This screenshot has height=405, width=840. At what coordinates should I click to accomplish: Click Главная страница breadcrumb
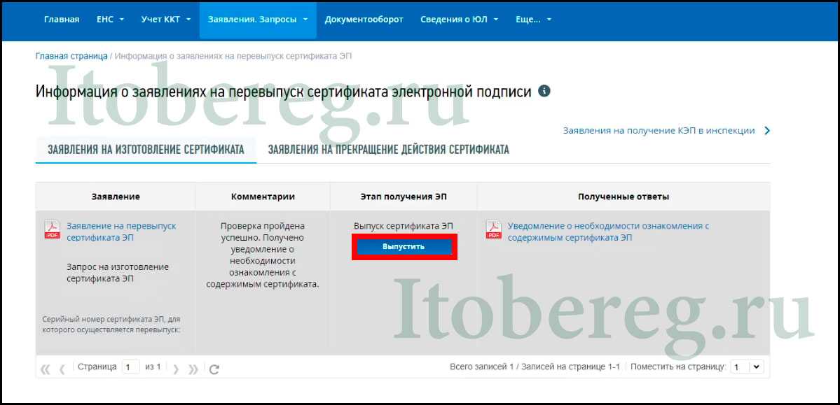(x=71, y=56)
